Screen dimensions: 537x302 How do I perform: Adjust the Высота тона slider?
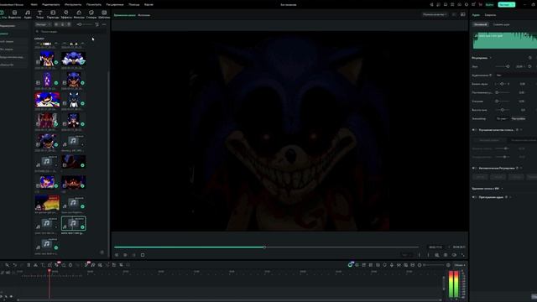tap(503, 110)
